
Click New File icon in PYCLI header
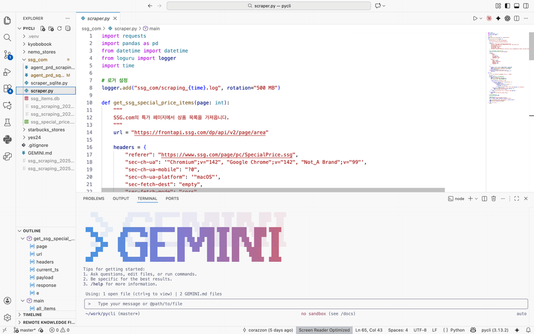pyautogui.click(x=43, y=28)
